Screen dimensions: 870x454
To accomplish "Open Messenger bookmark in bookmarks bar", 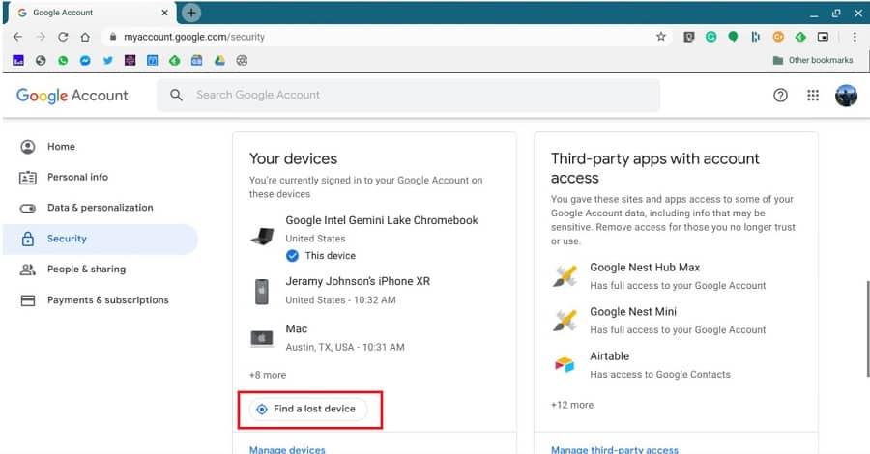I will click(85, 61).
